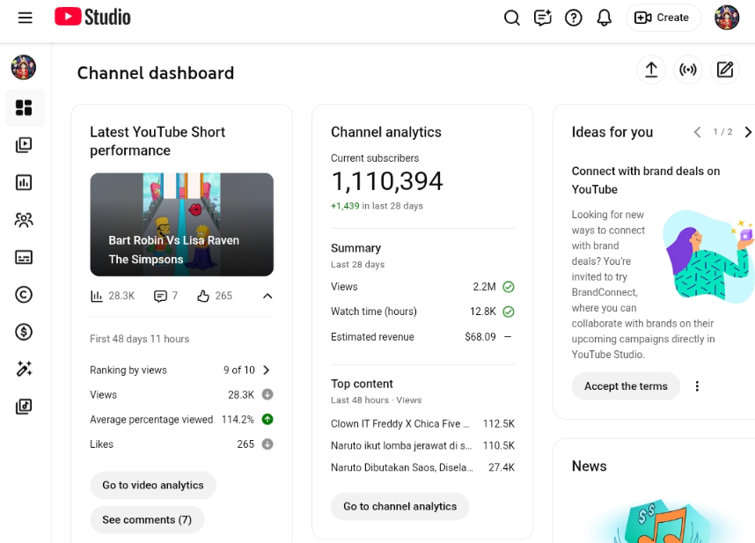Collapse the Short performance details chevron

coord(268,297)
